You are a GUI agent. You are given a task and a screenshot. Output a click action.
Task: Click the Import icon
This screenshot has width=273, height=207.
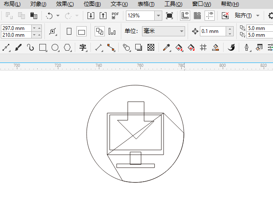[x=91, y=16]
